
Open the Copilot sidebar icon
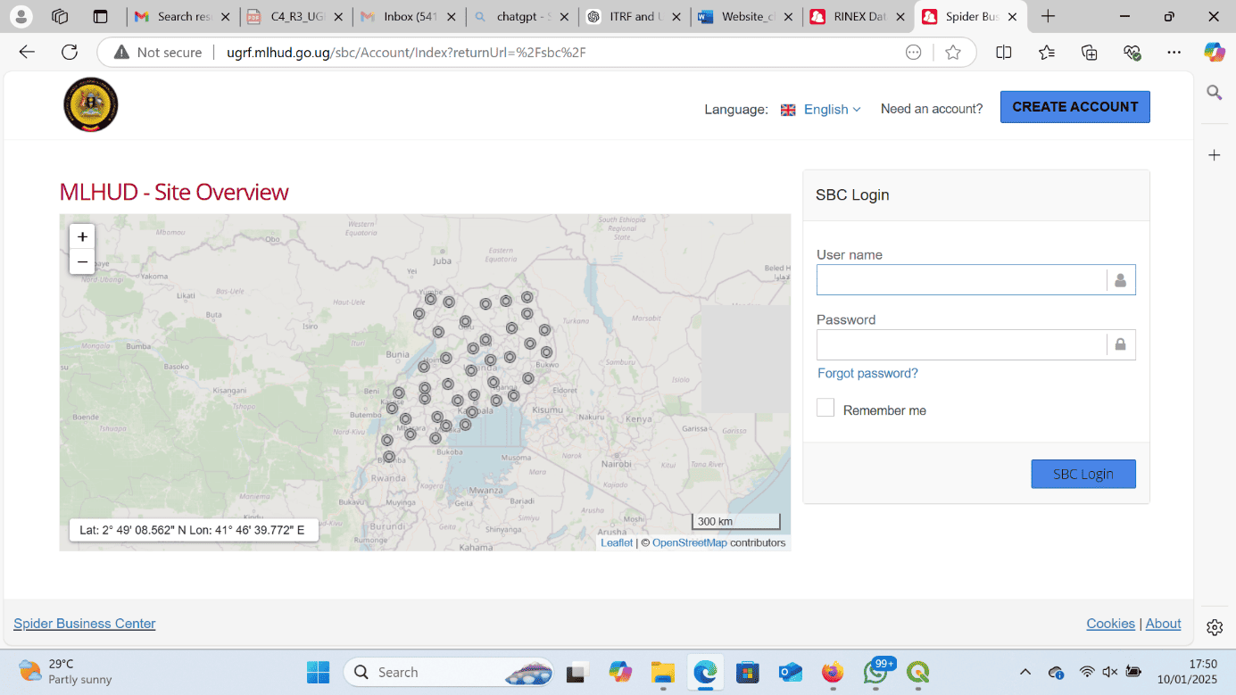[x=1214, y=53]
